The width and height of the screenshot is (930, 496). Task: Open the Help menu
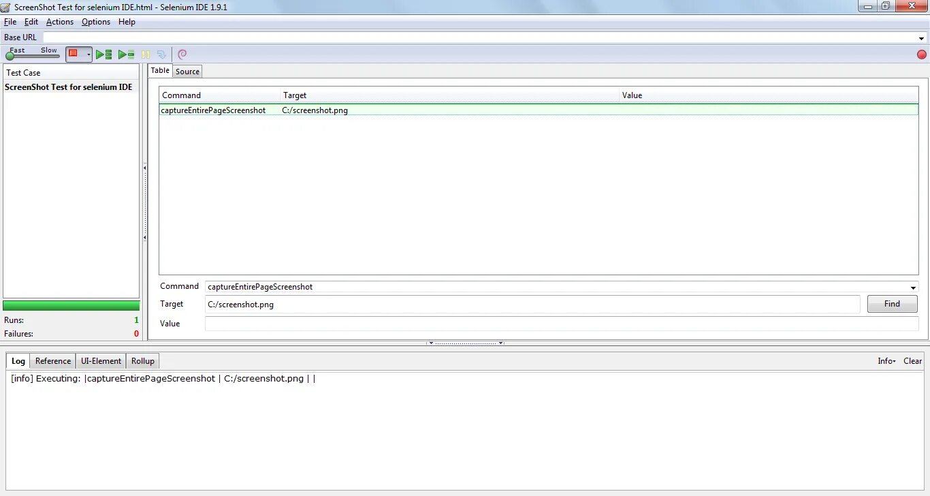pos(127,22)
